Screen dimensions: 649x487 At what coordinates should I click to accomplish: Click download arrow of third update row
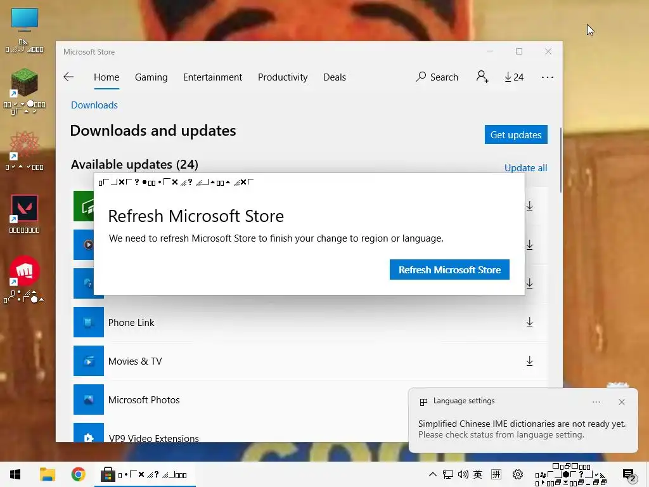coord(529,283)
